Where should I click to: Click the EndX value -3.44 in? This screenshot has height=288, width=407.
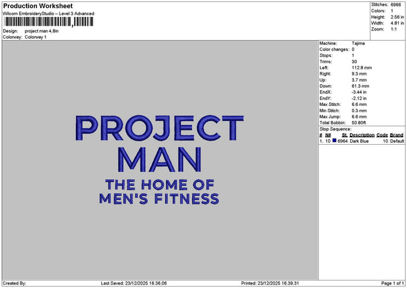click(x=359, y=92)
